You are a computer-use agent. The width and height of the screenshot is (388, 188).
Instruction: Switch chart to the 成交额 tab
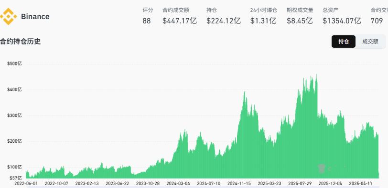pos(370,42)
